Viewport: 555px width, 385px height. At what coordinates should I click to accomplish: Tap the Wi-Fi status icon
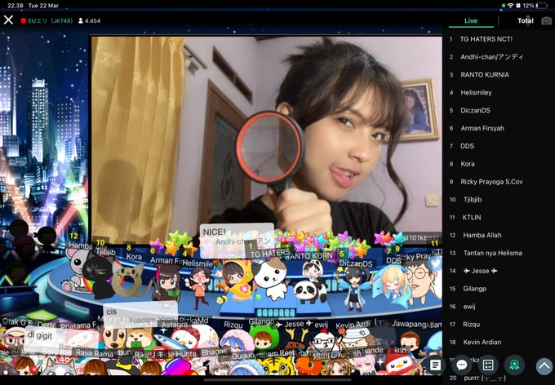pyautogui.click(x=510, y=6)
